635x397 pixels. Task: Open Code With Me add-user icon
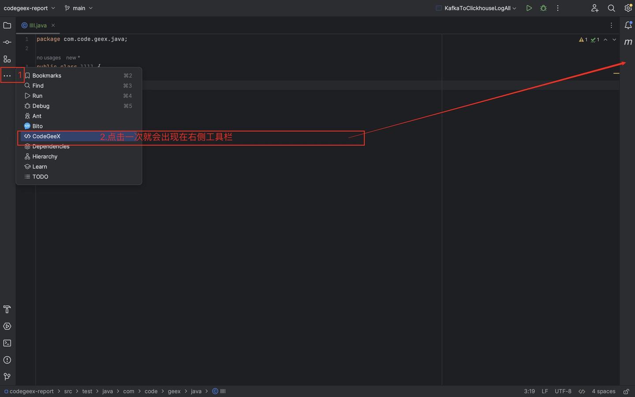(595, 8)
